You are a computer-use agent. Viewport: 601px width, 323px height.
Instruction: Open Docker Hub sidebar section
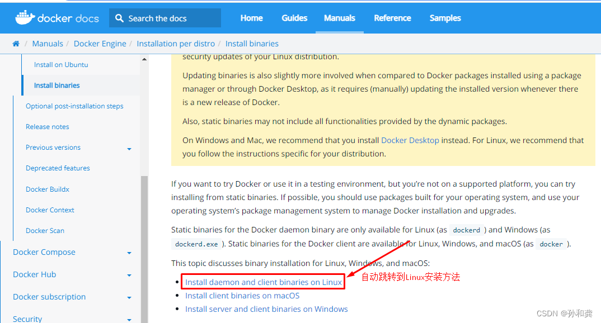[35, 274]
